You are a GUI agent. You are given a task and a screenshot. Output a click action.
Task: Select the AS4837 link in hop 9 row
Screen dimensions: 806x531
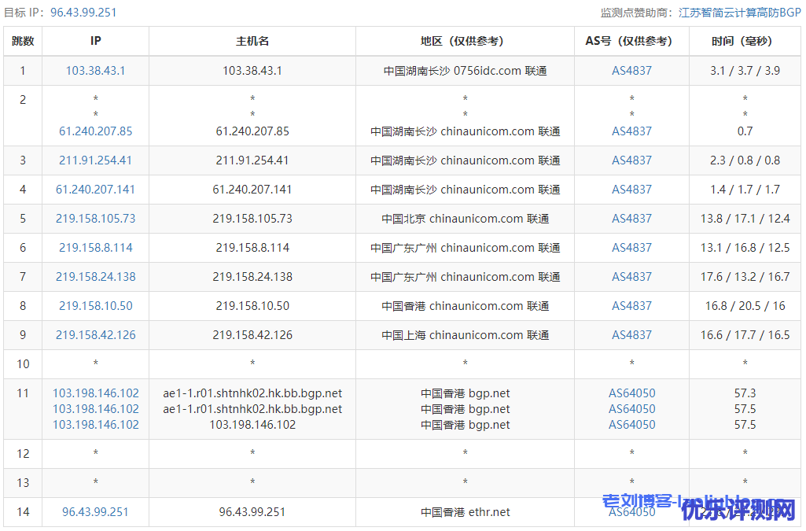coord(631,335)
